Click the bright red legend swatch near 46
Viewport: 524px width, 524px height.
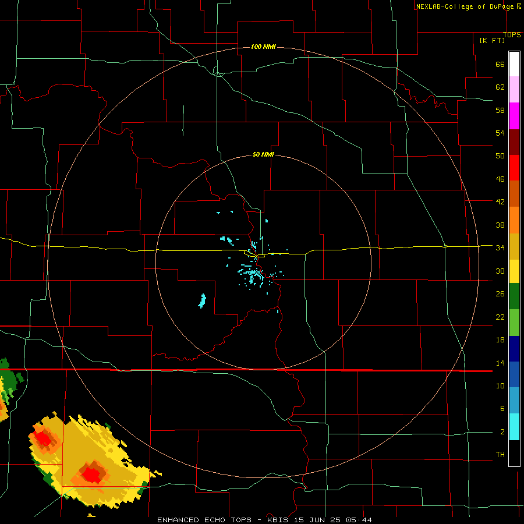[514, 168]
